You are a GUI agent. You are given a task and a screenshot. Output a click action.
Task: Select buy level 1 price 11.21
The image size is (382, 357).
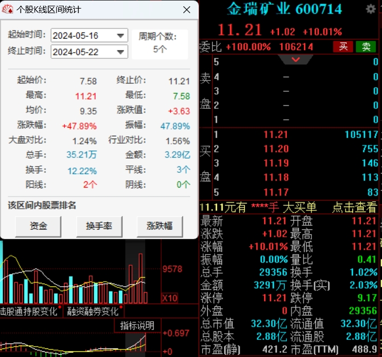click(276, 135)
